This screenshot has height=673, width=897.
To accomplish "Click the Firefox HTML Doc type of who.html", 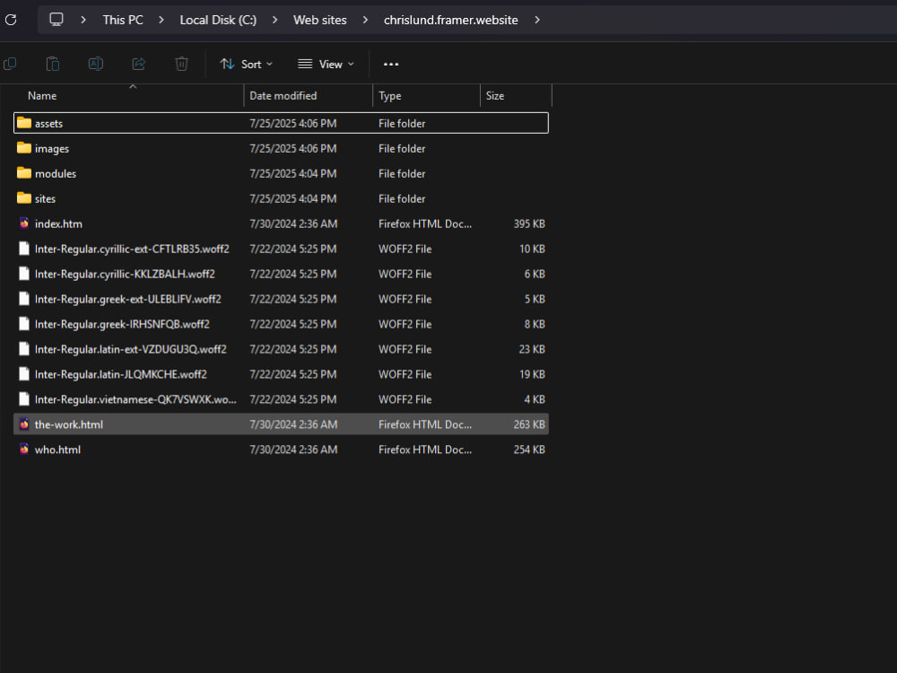I will click(425, 450).
